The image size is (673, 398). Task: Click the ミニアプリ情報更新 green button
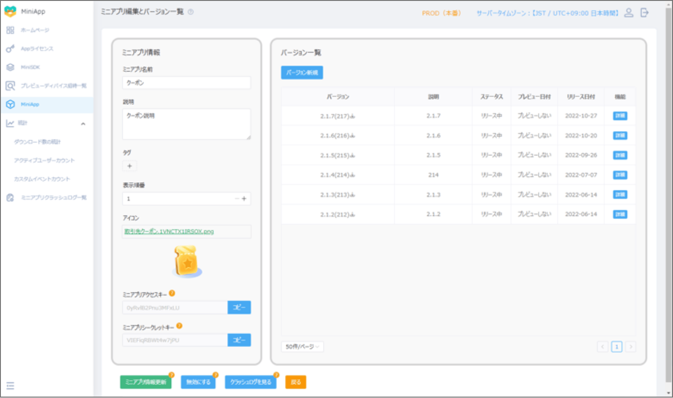click(146, 382)
